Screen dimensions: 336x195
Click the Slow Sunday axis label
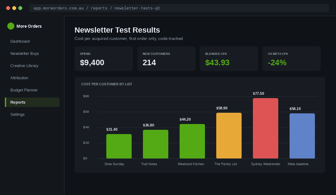[x=114, y=164]
